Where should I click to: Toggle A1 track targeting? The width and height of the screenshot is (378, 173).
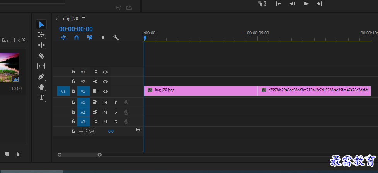[83, 102]
